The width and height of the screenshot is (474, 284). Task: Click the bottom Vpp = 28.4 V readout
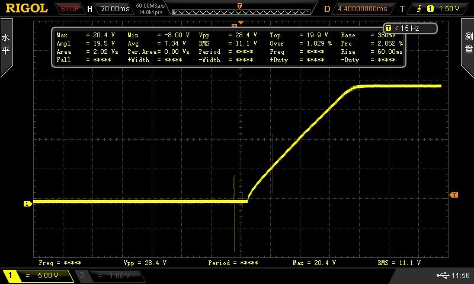coord(145,263)
